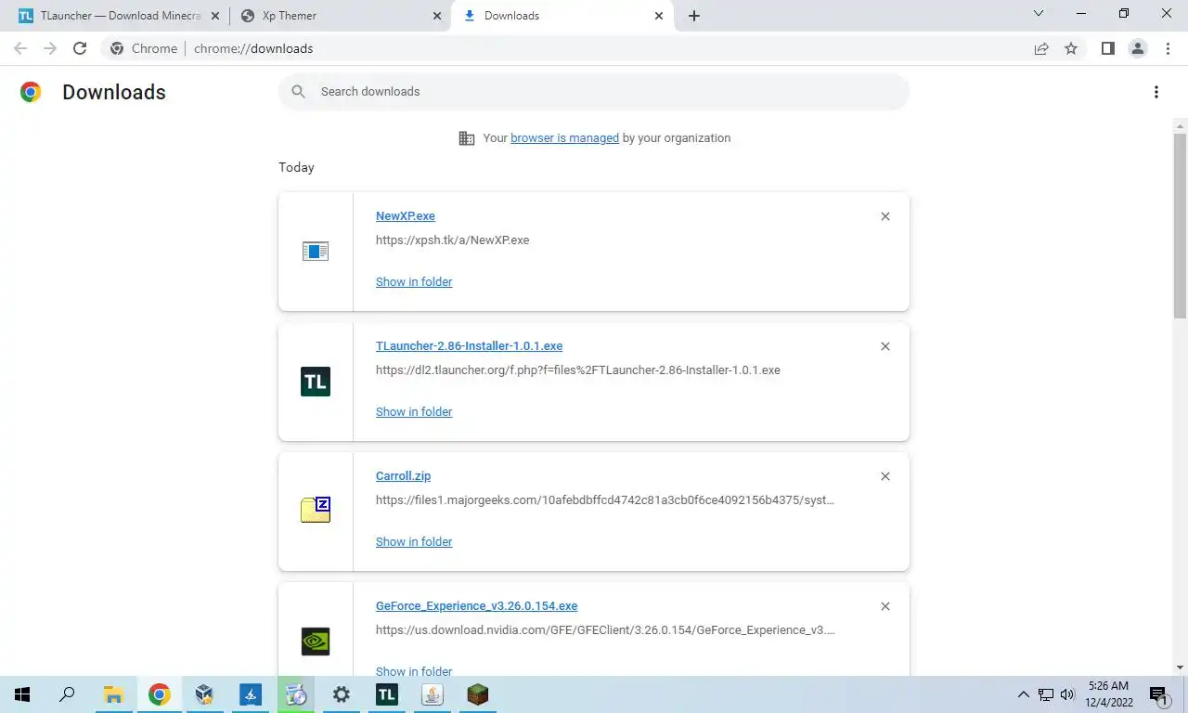Click the TLauncher installer TL file icon
The height and width of the screenshot is (713, 1188).
pyautogui.click(x=316, y=382)
